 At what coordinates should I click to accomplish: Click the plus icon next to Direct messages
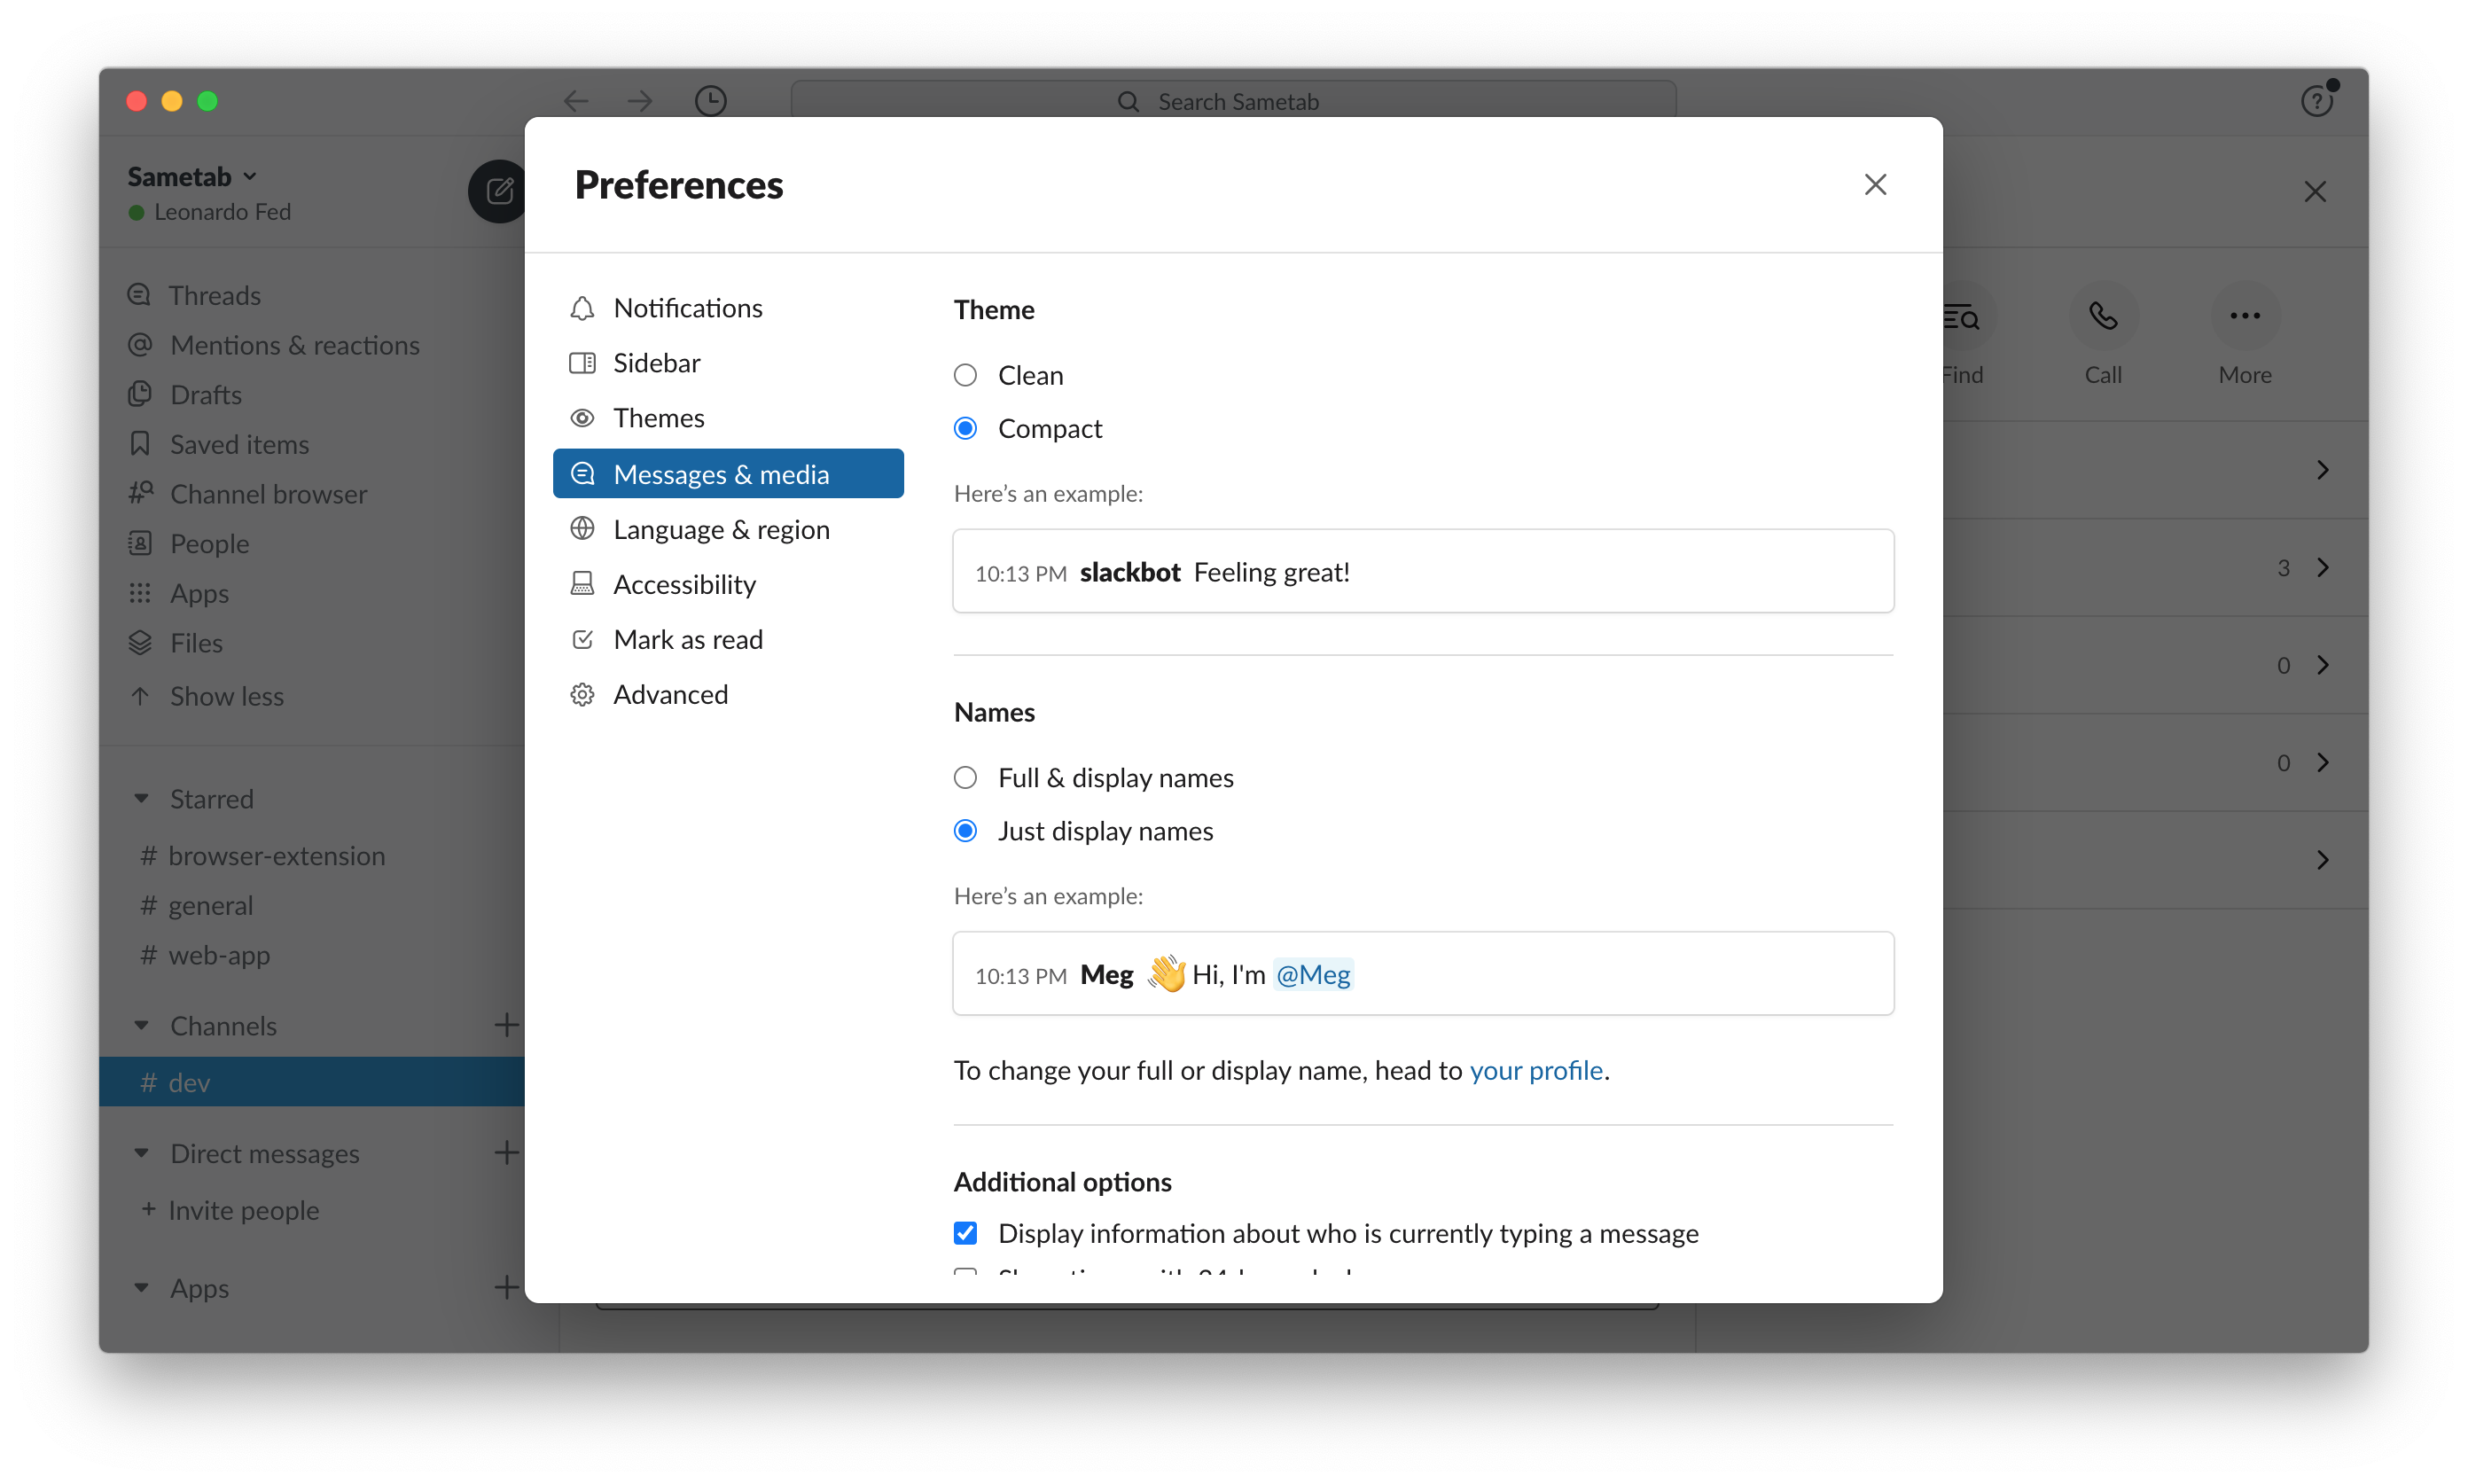[507, 1153]
